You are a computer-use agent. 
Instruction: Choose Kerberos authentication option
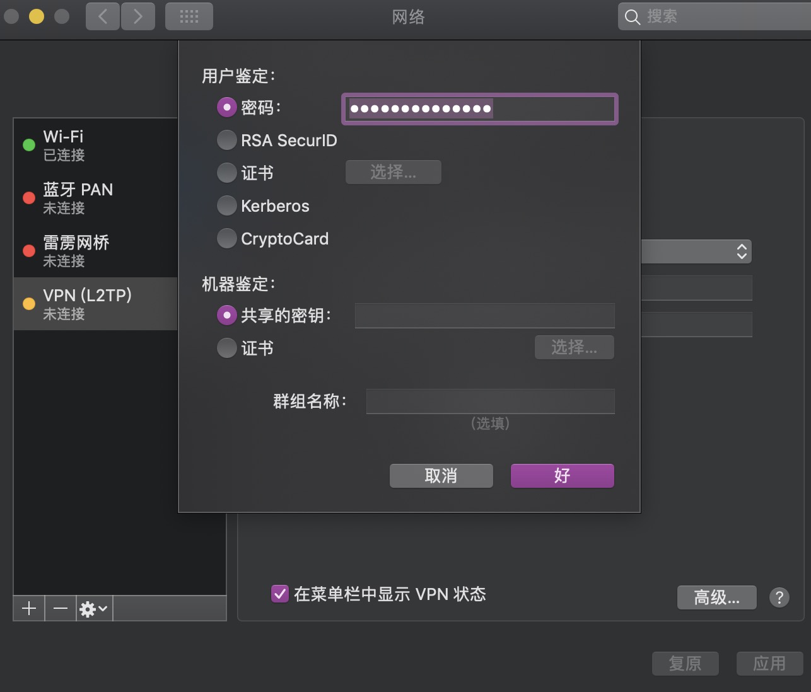[227, 205]
